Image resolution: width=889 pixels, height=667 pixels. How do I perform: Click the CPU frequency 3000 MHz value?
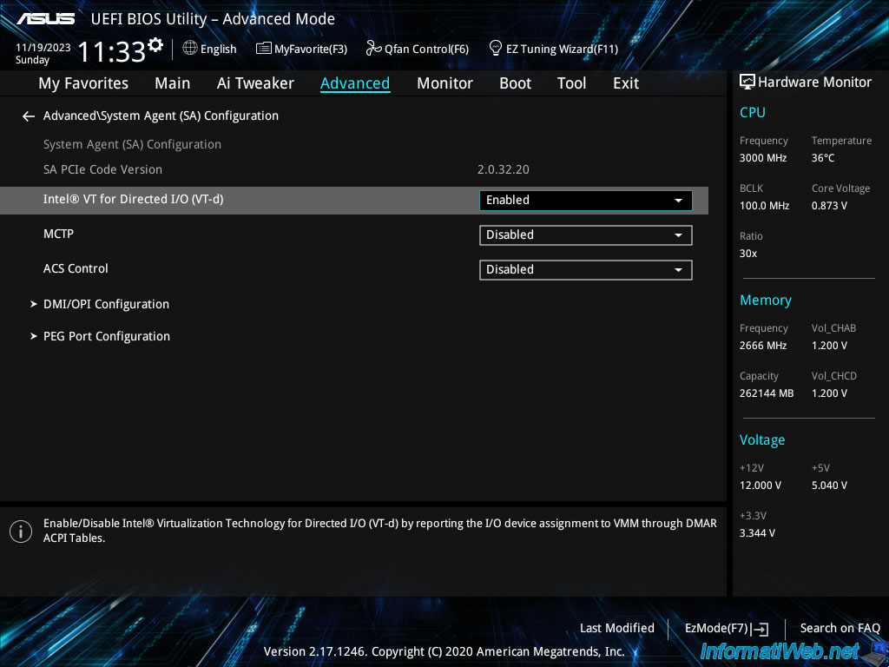(763, 158)
